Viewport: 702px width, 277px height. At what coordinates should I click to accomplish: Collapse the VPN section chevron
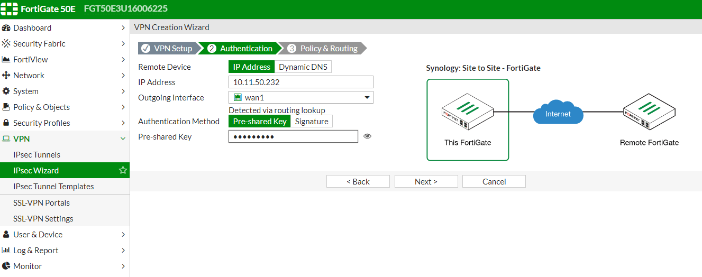click(x=123, y=139)
